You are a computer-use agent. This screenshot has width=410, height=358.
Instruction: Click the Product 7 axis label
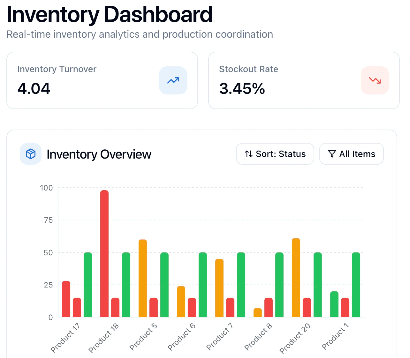[220, 336]
